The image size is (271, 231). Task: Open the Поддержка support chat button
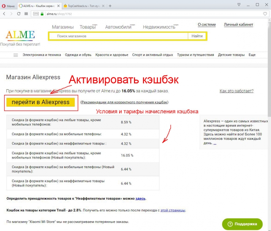[242, 224]
